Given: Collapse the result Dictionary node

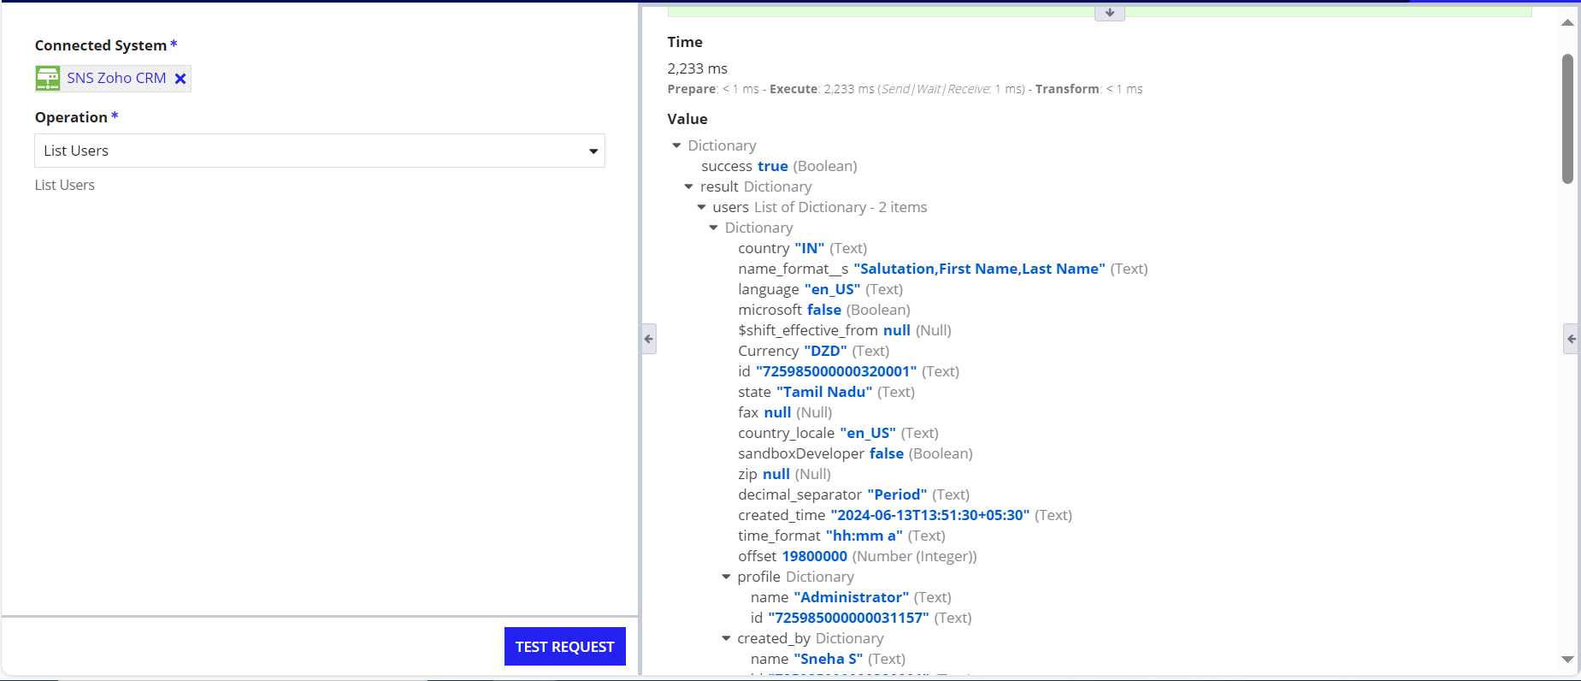Looking at the screenshot, I should [x=688, y=187].
